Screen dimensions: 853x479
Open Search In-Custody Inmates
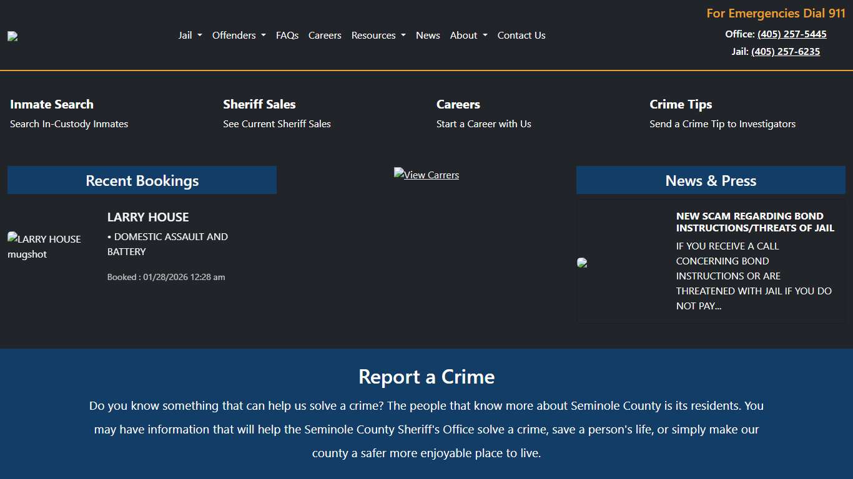[x=69, y=123]
